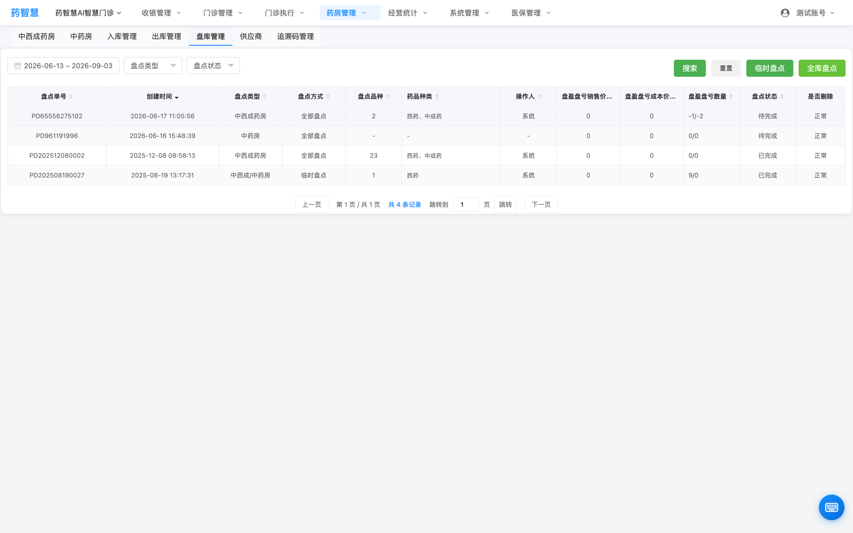Switch to the 追溯码管理 tab
This screenshot has height=533, width=853.
295,36
